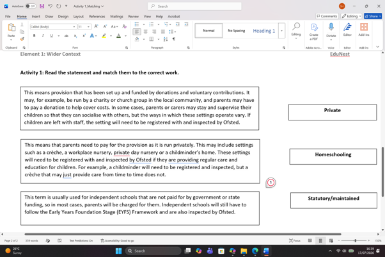Click the Share button
Viewport: 385px width, 257px height.
[x=373, y=16]
